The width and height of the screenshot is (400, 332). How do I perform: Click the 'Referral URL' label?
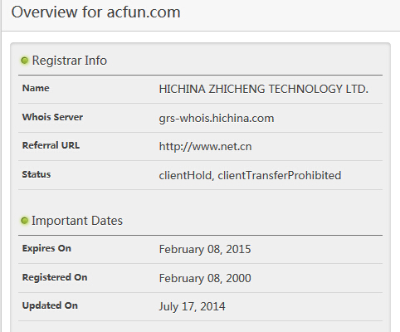tap(51, 145)
